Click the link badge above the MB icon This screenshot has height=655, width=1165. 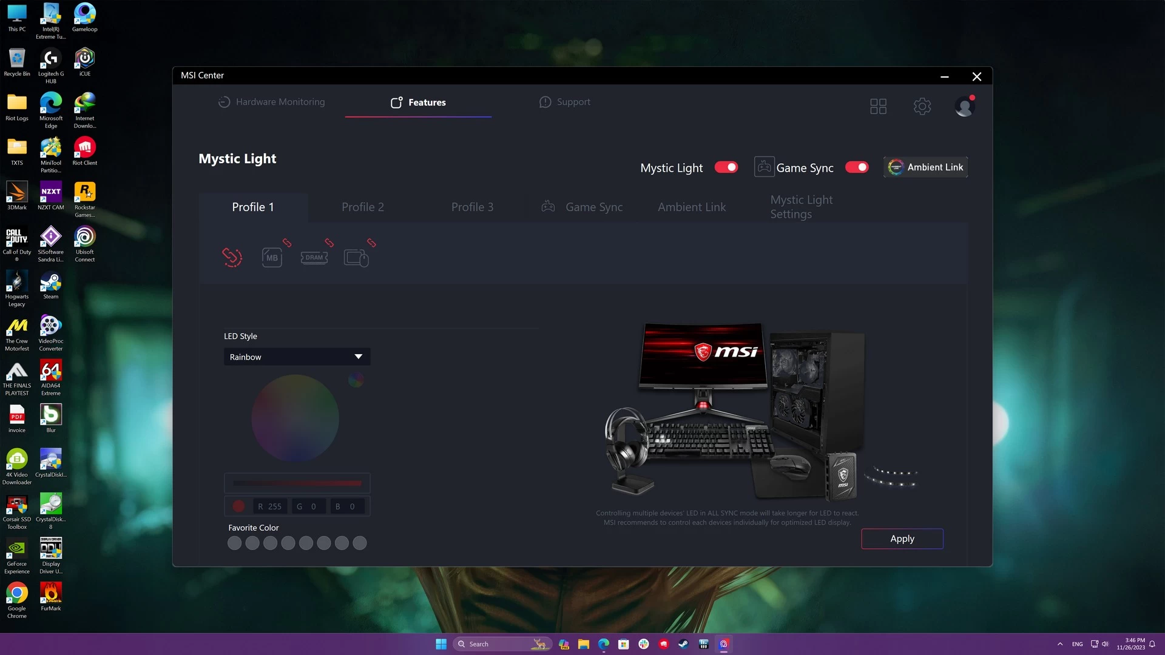click(287, 243)
